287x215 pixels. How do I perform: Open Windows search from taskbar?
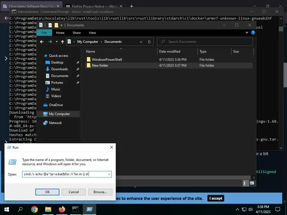(20, 209)
